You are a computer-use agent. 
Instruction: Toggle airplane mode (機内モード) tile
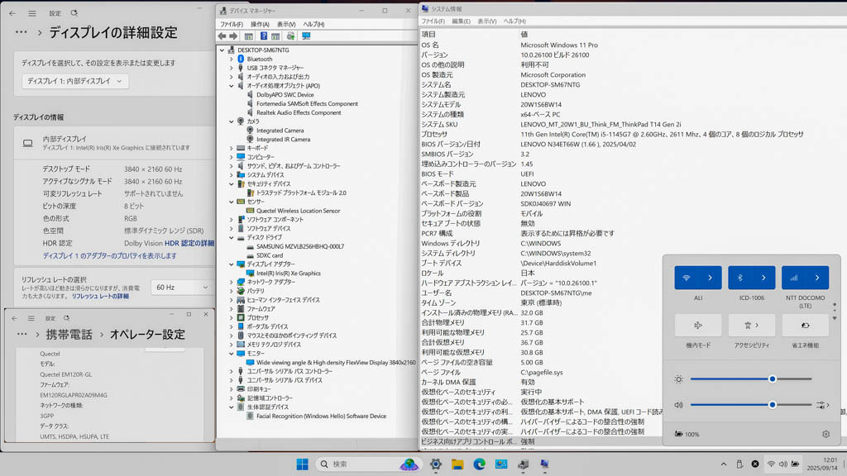(698, 326)
